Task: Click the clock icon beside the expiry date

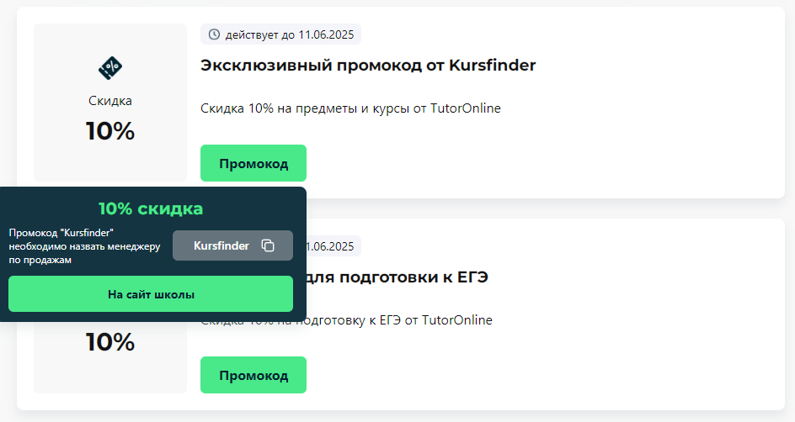Action: click(215, 34)
